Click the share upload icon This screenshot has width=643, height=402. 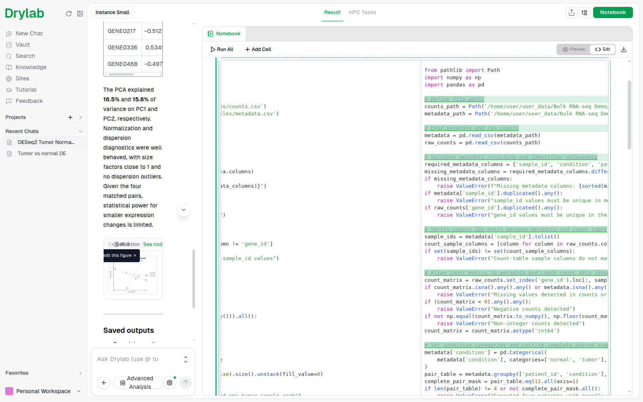pyautogui.click(x=571, y=12)
